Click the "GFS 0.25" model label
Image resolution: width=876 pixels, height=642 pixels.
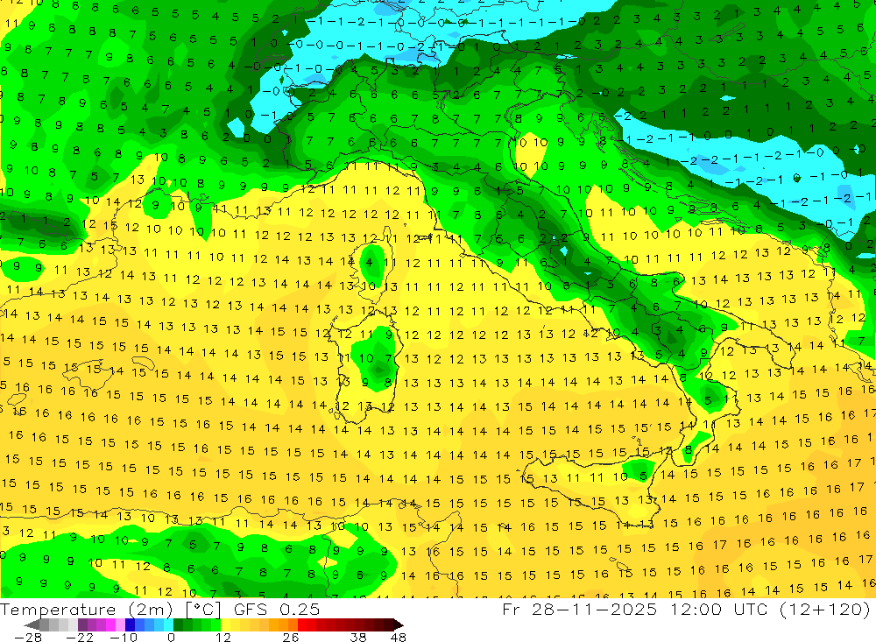tap(277, 609)
